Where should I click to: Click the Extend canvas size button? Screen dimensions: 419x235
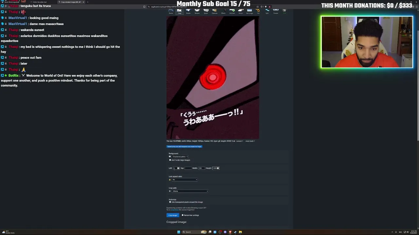tap(184, 147)
